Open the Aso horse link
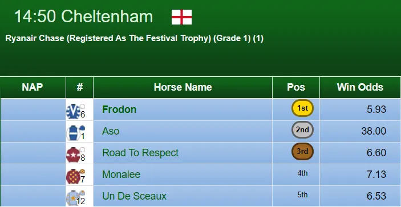401x207 pixels. (x=111, y=131)
